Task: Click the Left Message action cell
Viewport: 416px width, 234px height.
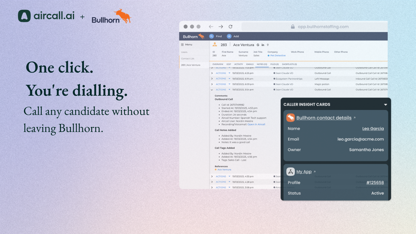Action: [x=322, y=79]
